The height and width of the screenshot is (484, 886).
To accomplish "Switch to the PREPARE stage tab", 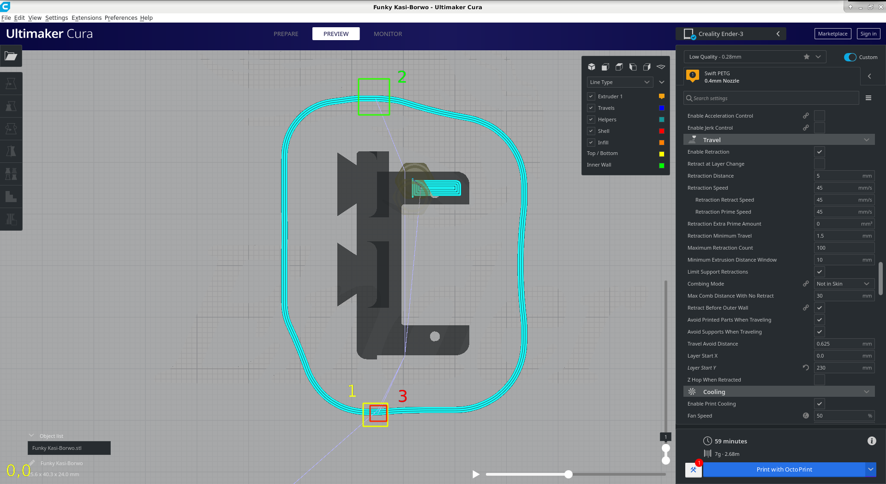I will click(x=286, y=34).
